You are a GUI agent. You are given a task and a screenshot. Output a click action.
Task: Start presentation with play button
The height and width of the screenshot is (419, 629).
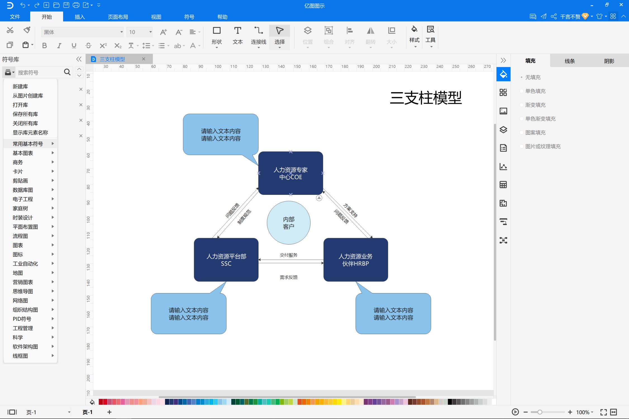point(515,412)
